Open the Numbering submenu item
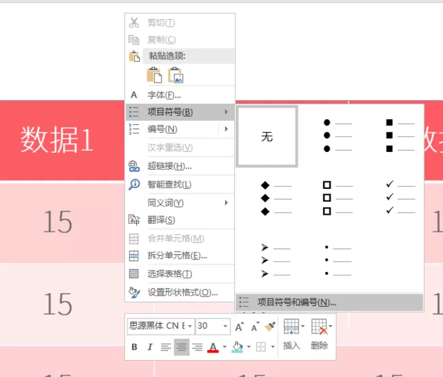 (180, 129)
